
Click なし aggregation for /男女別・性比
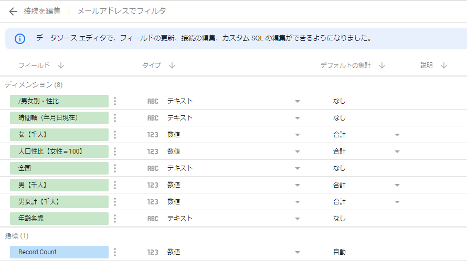coord(339,101)
